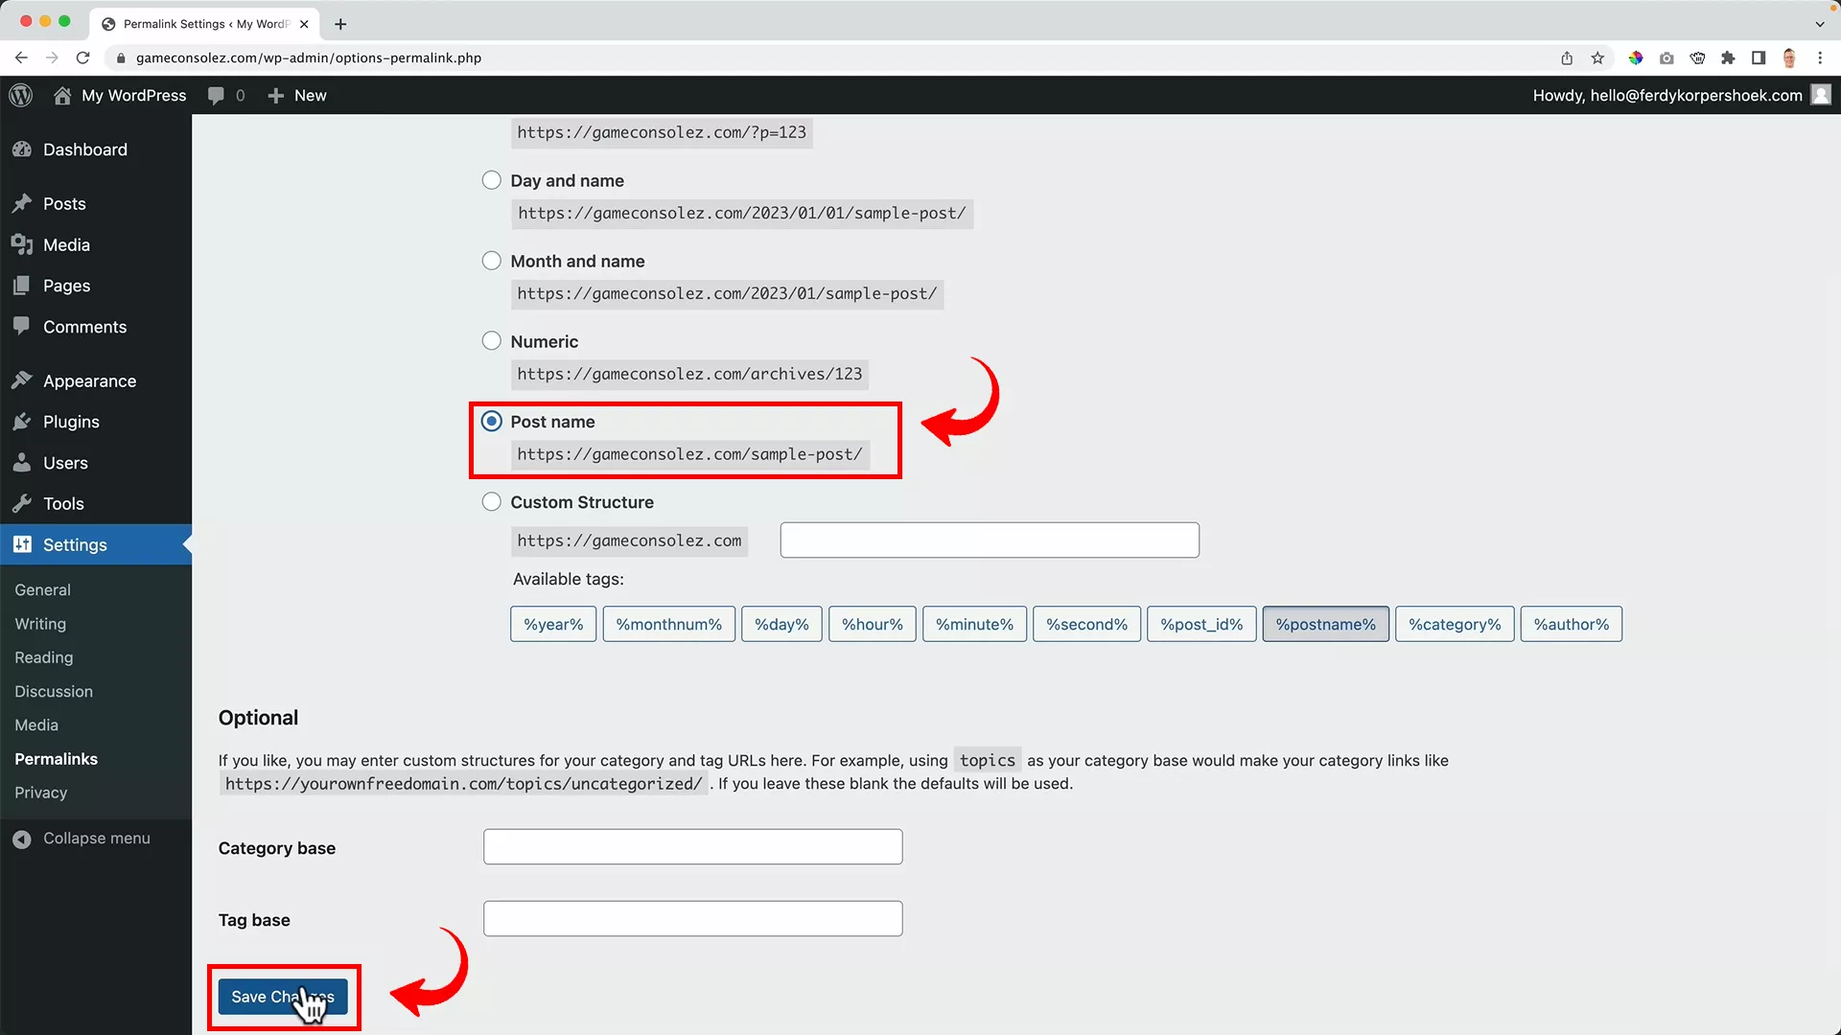Click inside the Category base field
The width and height of the screenshot is (1841, 1035).
pos(691,846)
